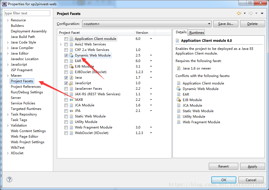Click the Revert button

223,166
